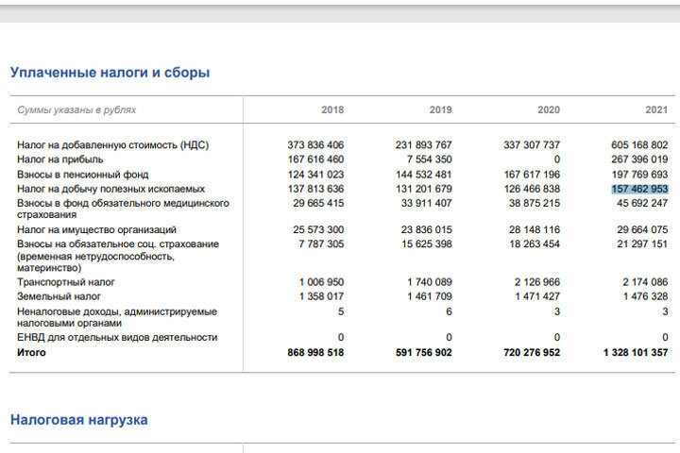The width and height of the screenshot is (680, 453).
Task: Select the row label 'Налог на прибыль'
Action: click(x=60, y=159)
